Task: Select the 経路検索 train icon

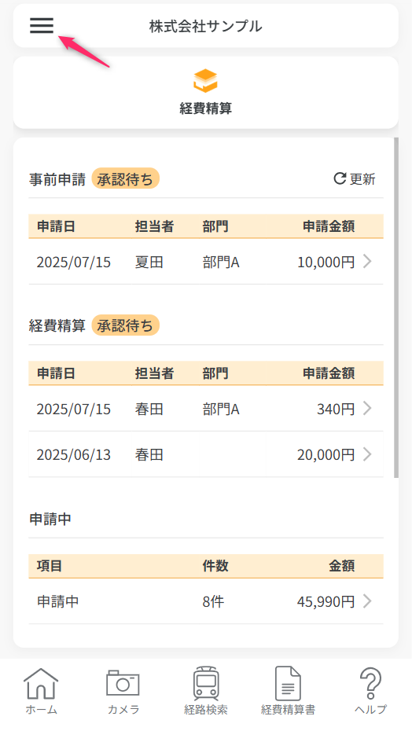Action: click(x=206, y=684)
